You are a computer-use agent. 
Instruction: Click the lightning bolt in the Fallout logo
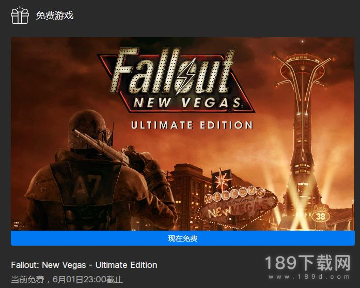pyautogui.click(x=186, y=76)
